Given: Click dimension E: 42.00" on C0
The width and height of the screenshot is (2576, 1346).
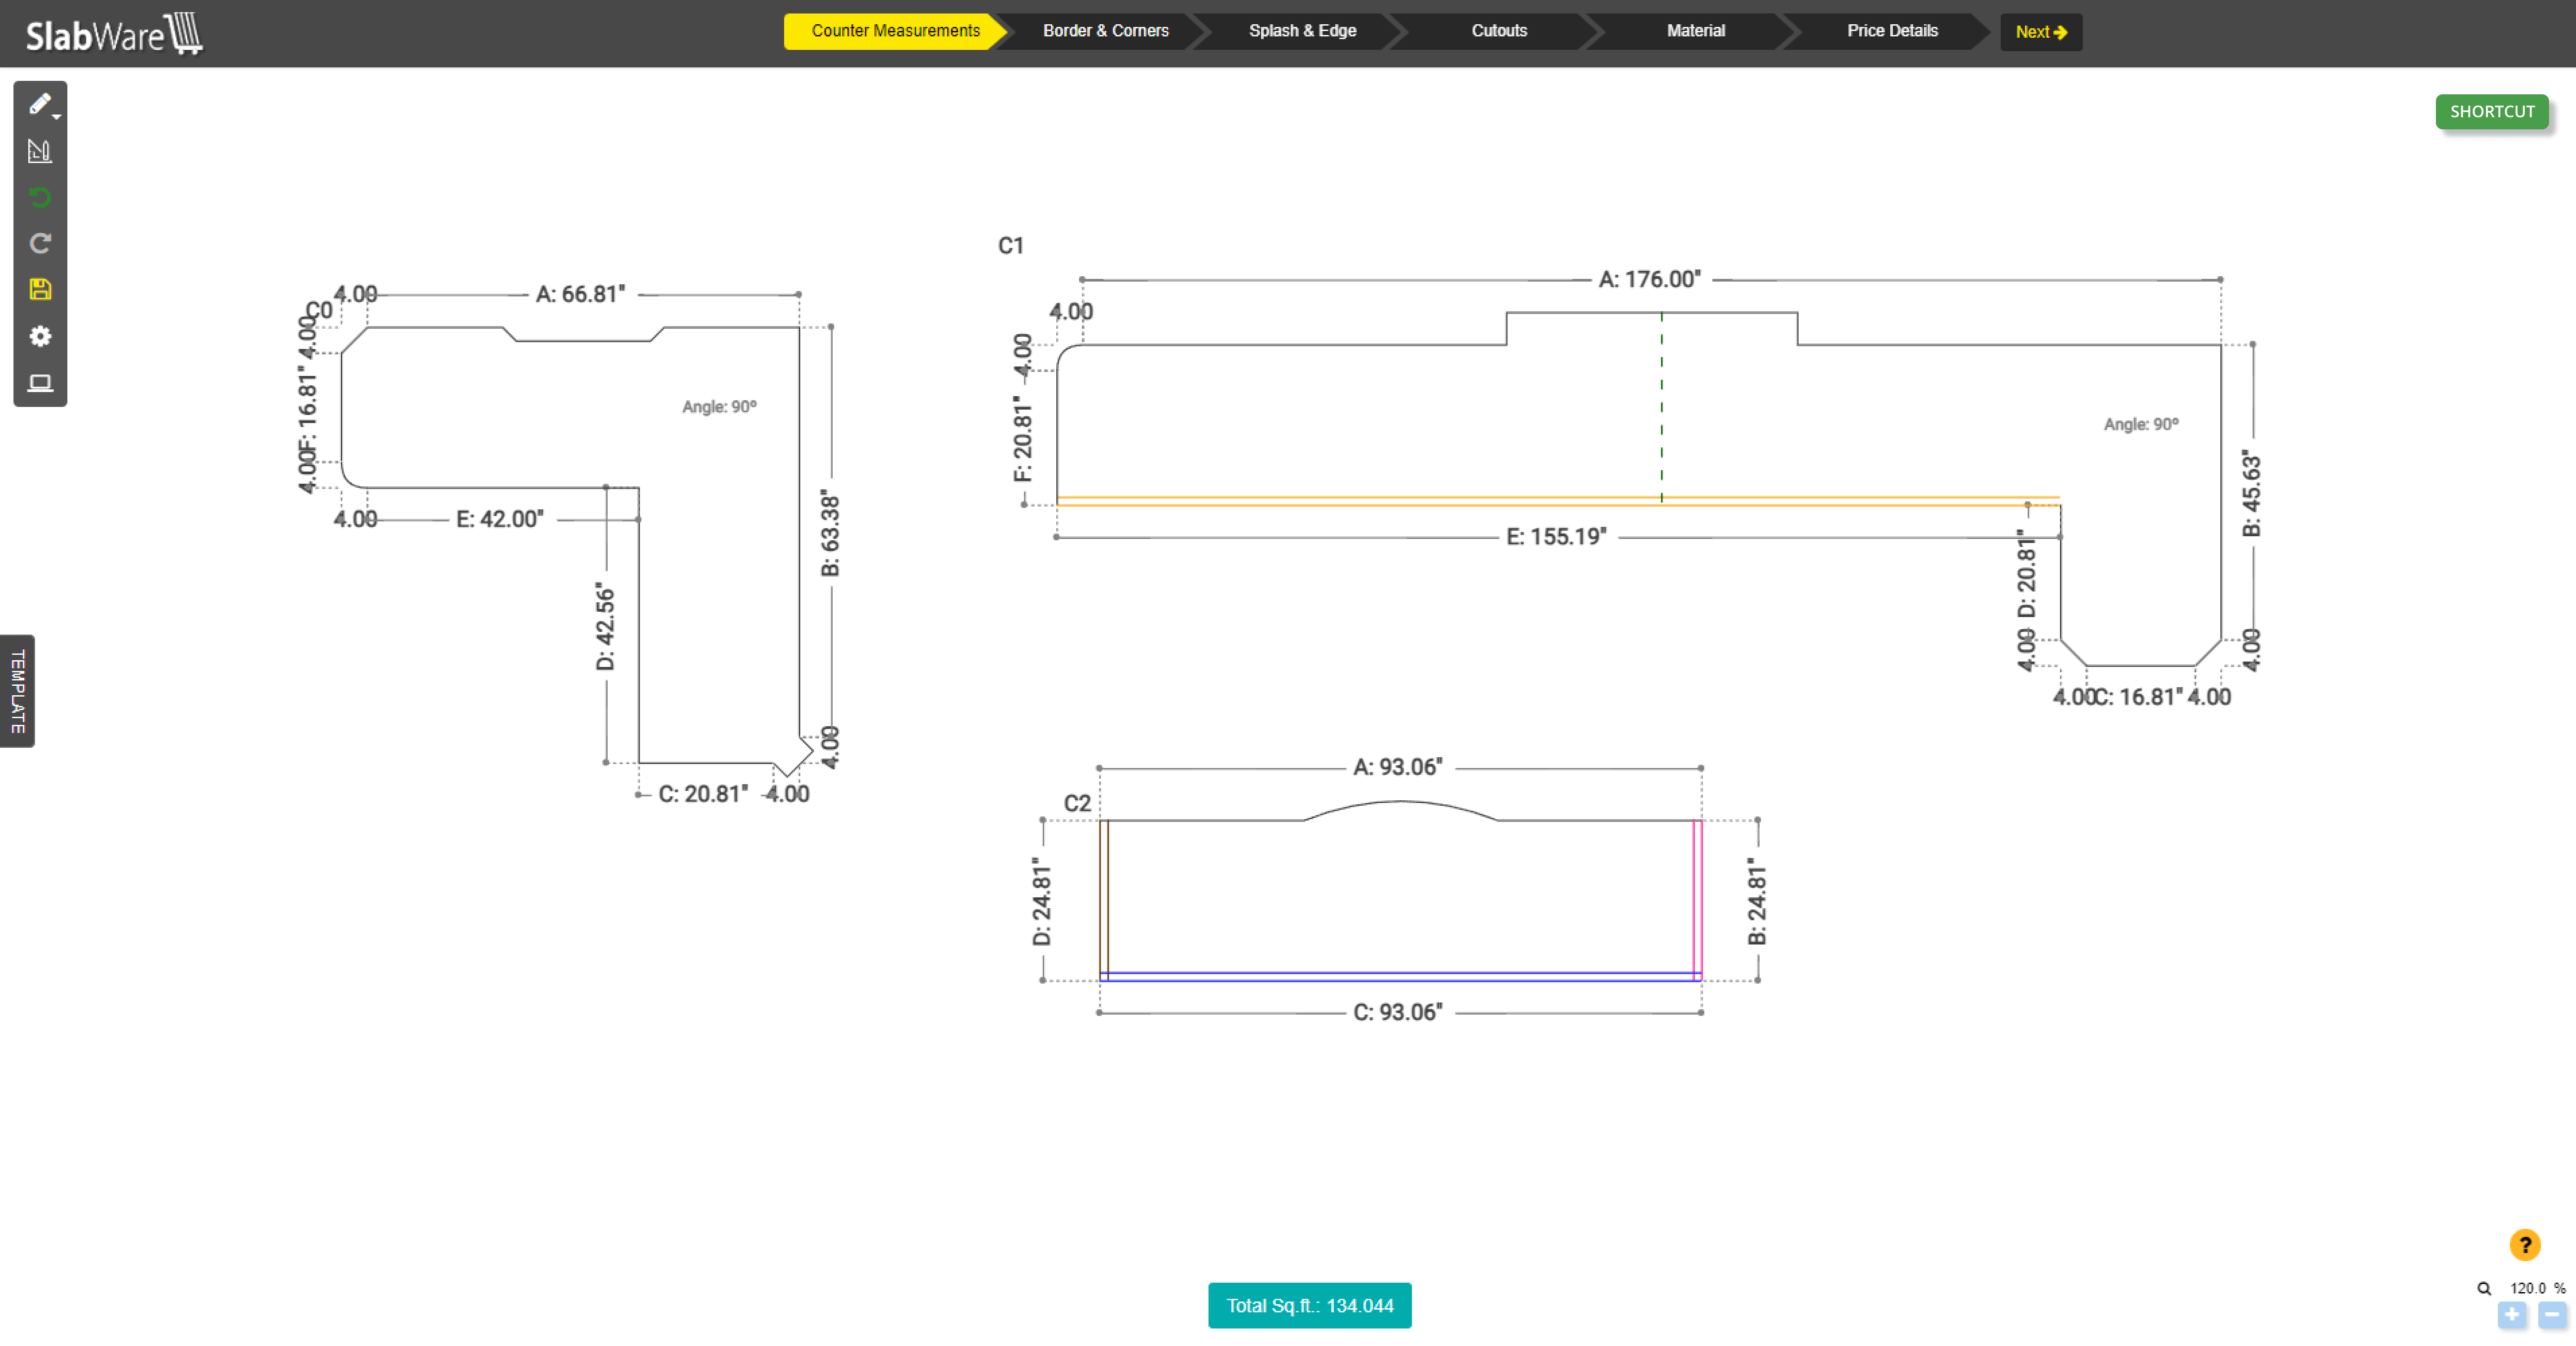Looking at the screenshot, I should point(500,519).
